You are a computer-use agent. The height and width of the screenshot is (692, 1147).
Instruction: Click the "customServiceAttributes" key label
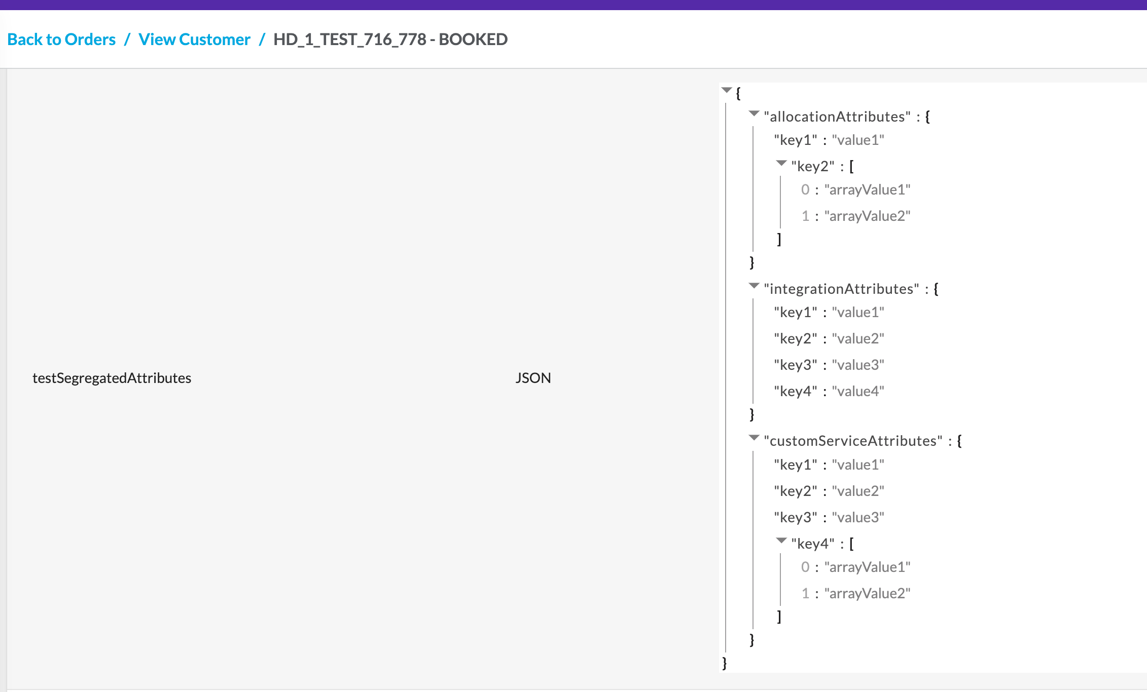click(x=853, y=441)
